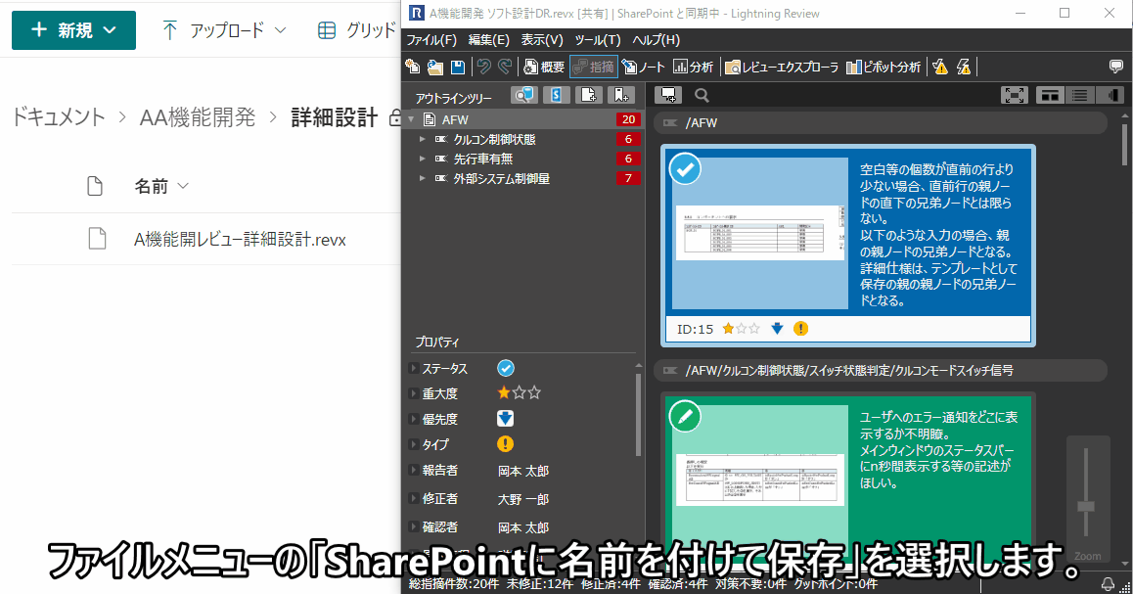Switch to the list layout view icon
1133x594 pixels.
[x=1079, y=95]
